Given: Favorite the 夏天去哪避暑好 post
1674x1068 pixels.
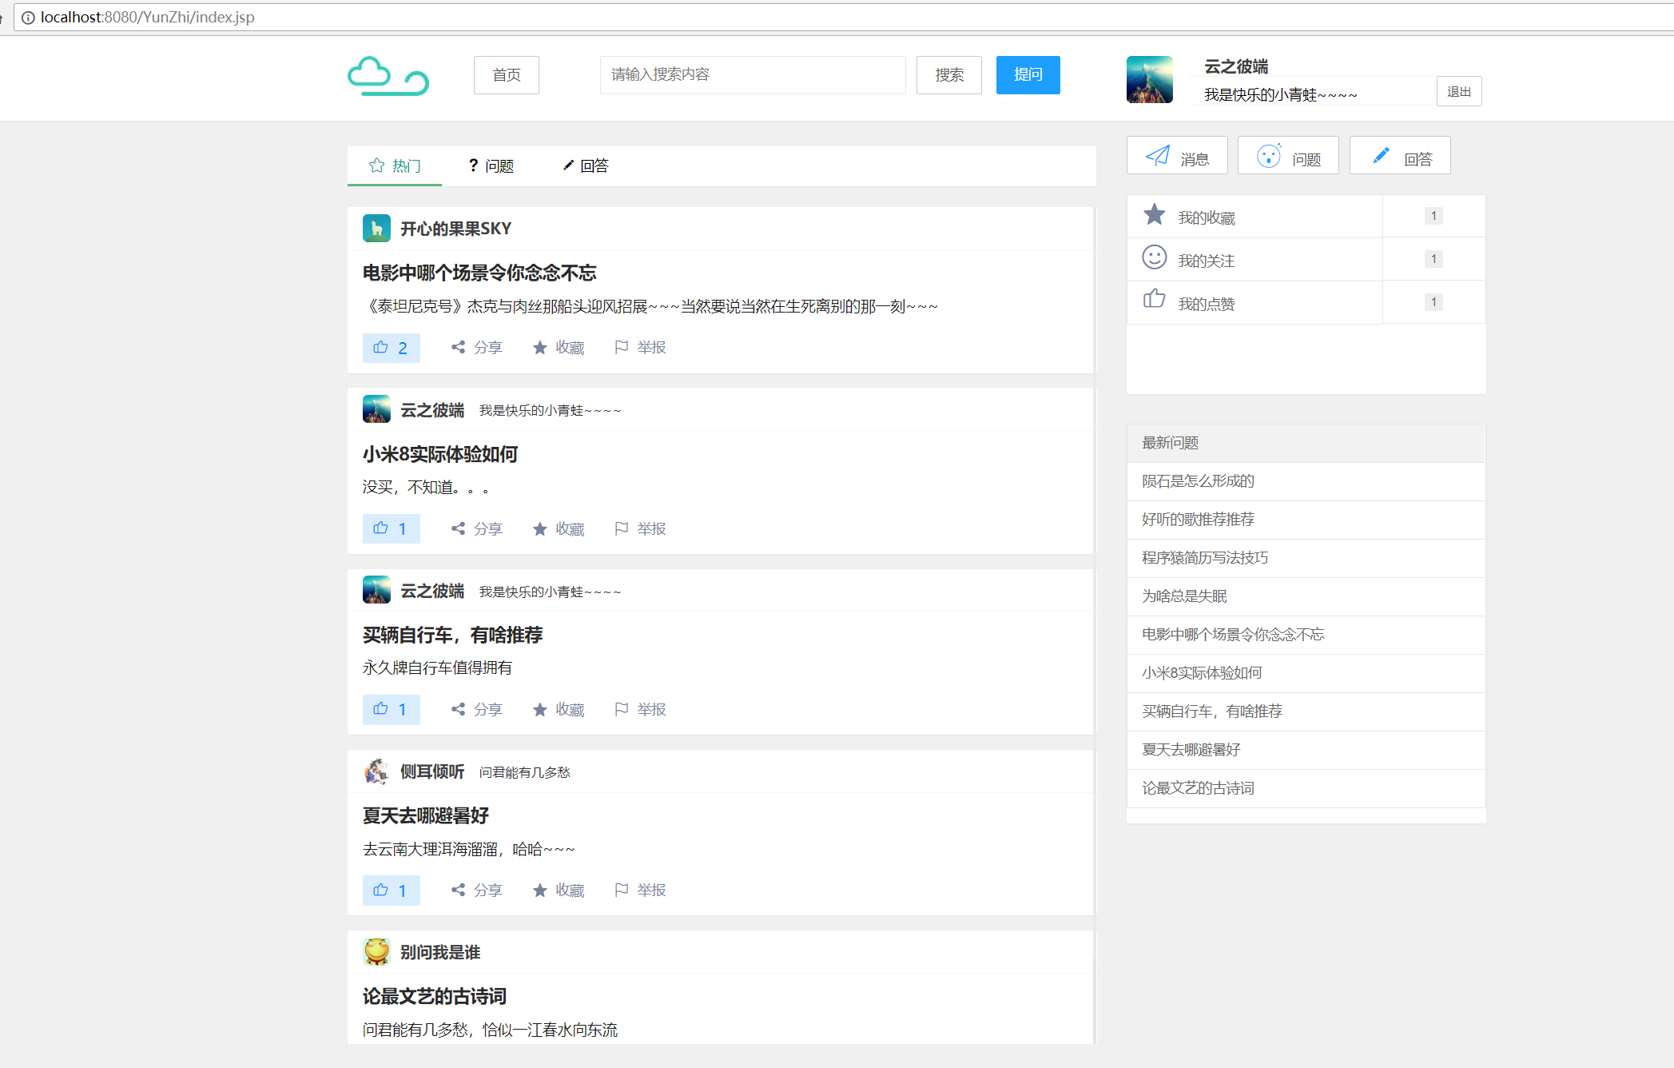Looking at the screenshot, I should coord(559,890).
